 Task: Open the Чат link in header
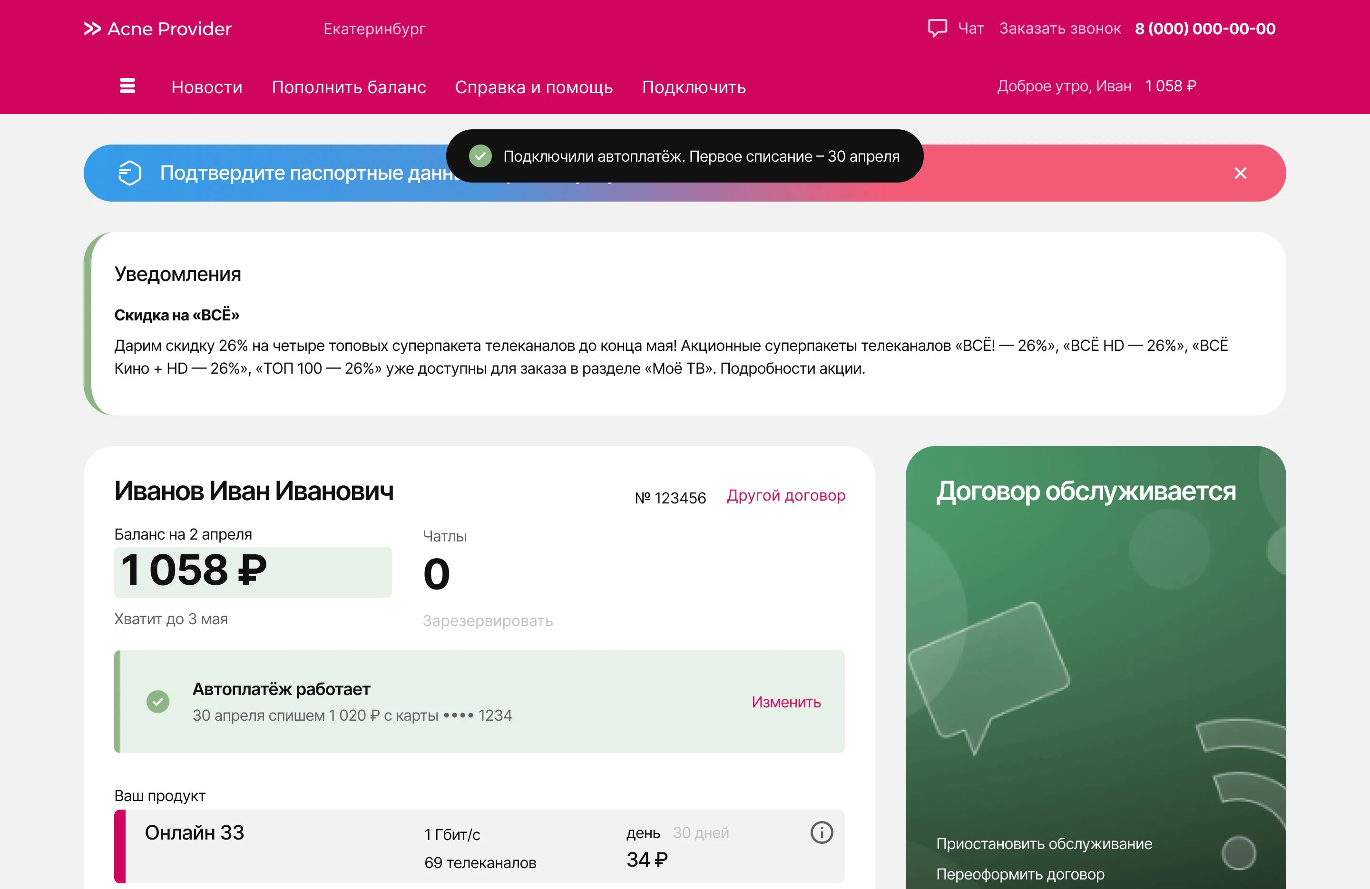pos(971,29)
